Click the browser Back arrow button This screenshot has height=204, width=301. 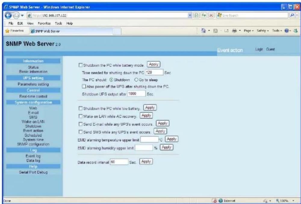8,15
